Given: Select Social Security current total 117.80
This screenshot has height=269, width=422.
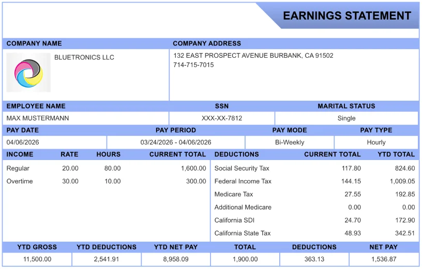Looking at the screenshot, I should [x=351, y=168].
